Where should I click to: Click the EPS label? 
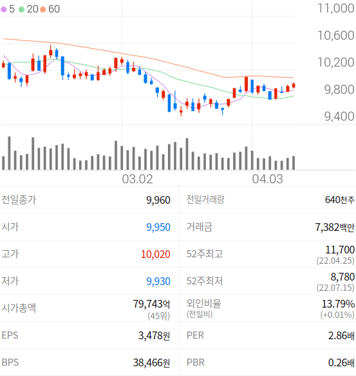(x=10, y=335)
